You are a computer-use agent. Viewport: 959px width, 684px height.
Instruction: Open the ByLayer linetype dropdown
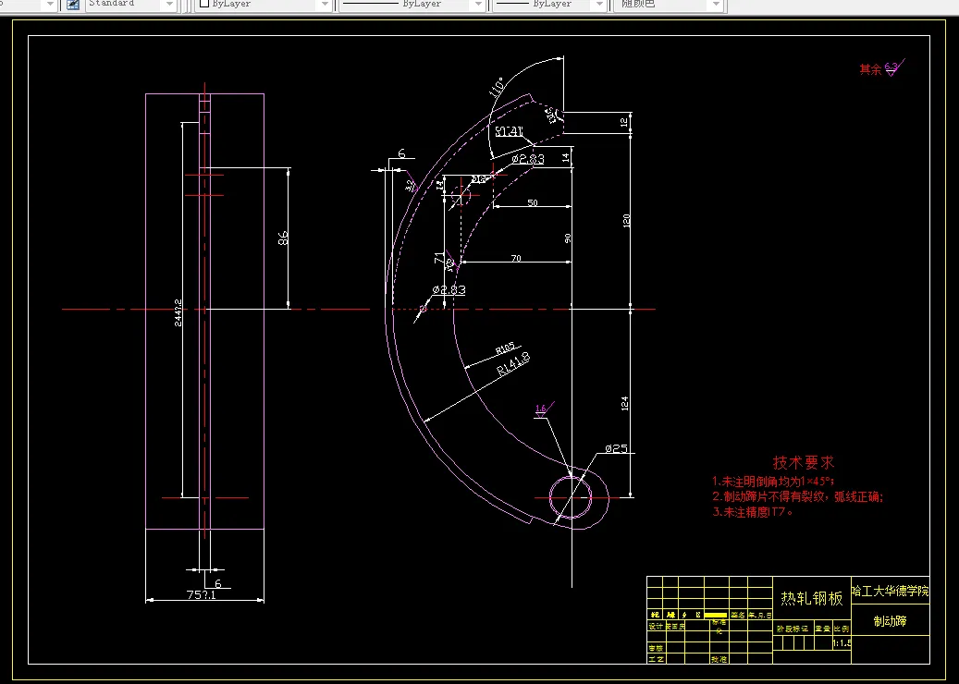pos(412,5)
